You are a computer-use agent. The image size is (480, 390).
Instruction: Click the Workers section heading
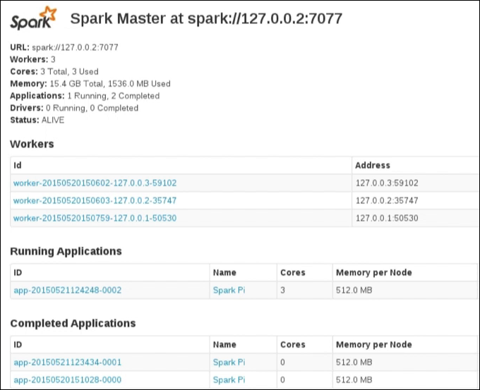tap(32, 144)
